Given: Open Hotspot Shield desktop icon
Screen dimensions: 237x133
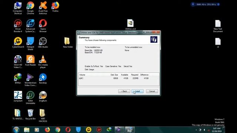Looking at the screenshot, I should [x=30, y=44].
